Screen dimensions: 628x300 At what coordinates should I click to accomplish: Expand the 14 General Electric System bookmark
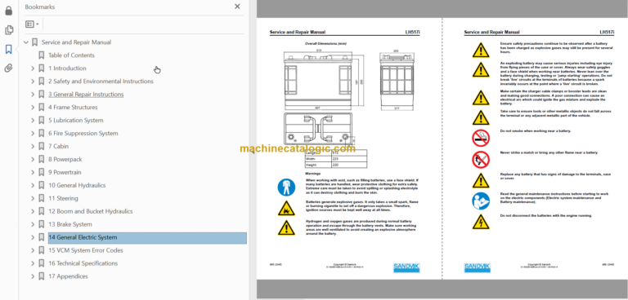click(33, 237)
